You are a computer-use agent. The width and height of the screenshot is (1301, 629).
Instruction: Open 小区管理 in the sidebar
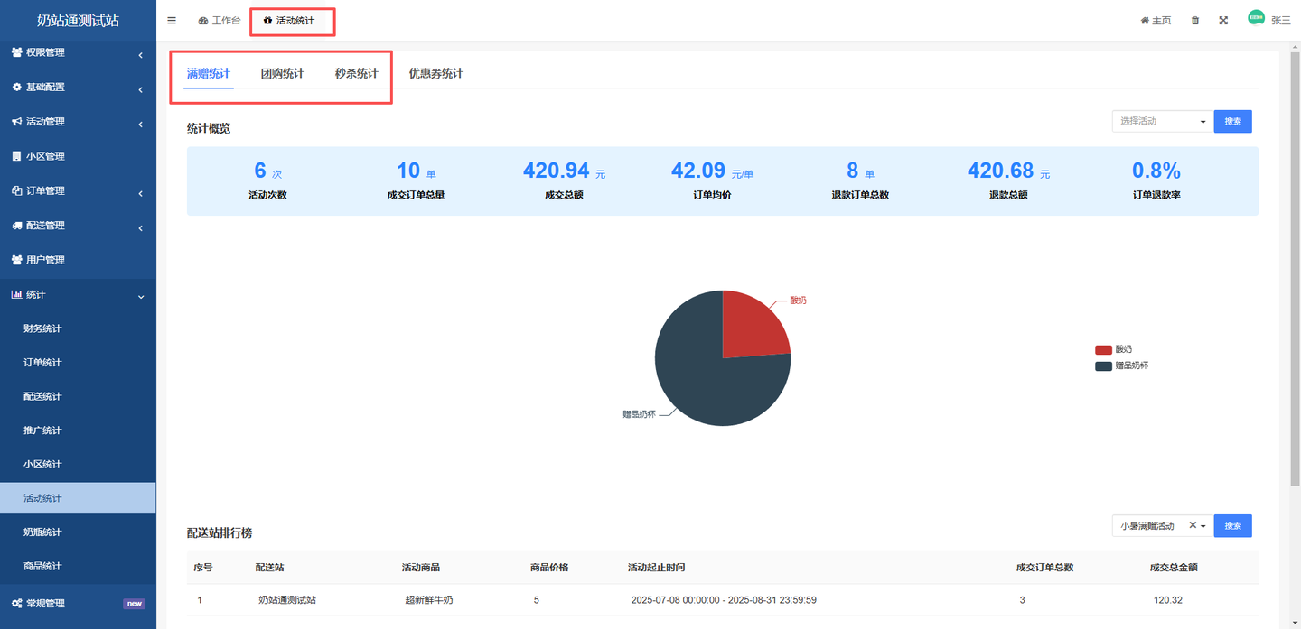point(45,156)
